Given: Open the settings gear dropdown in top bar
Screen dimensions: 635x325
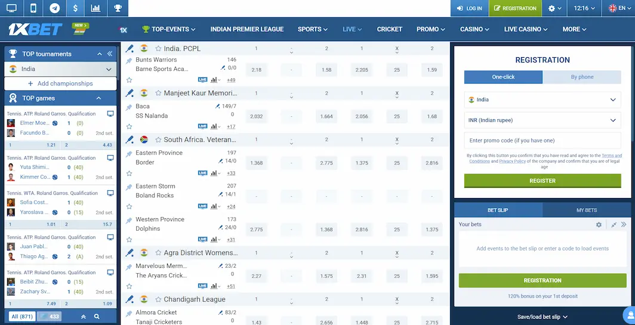Looking at the screenshot, I should 555,8.
